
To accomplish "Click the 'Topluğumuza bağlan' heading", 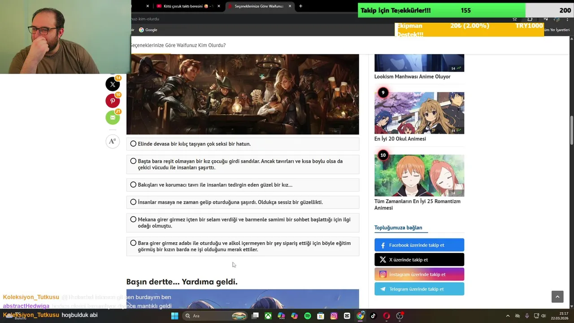I will 398,227.
